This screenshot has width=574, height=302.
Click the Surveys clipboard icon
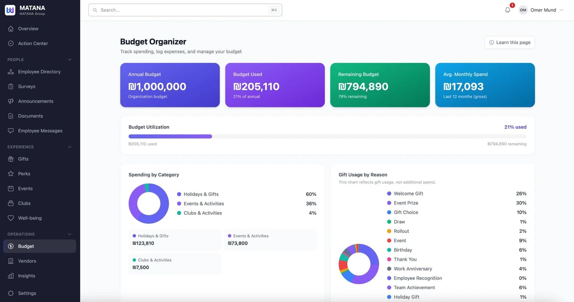(11, 86)
